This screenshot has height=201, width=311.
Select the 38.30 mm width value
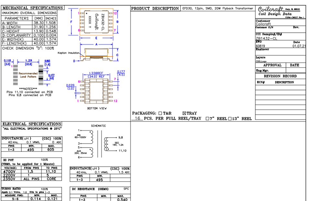tap(39, 23)
